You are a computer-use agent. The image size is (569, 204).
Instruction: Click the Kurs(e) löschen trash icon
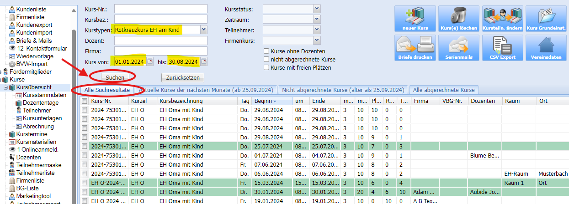coord(459,19)
